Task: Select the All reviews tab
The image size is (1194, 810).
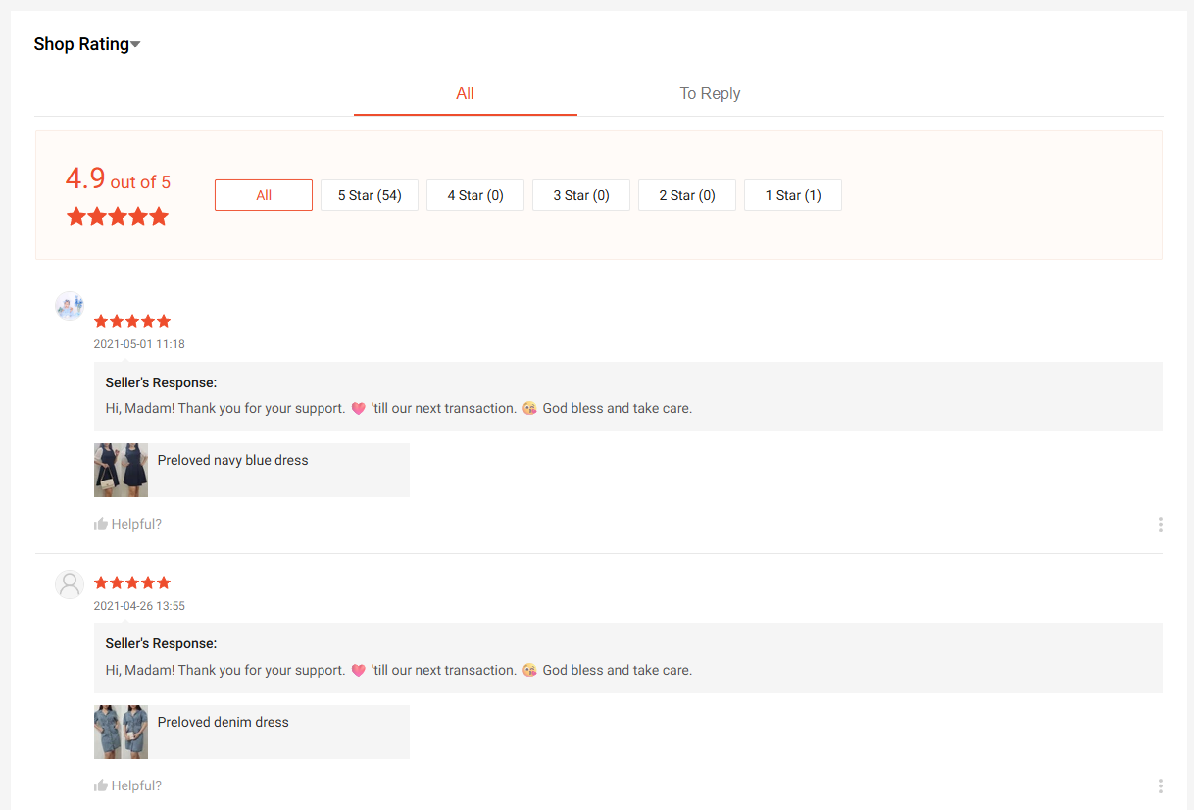Action: [465, 94]
